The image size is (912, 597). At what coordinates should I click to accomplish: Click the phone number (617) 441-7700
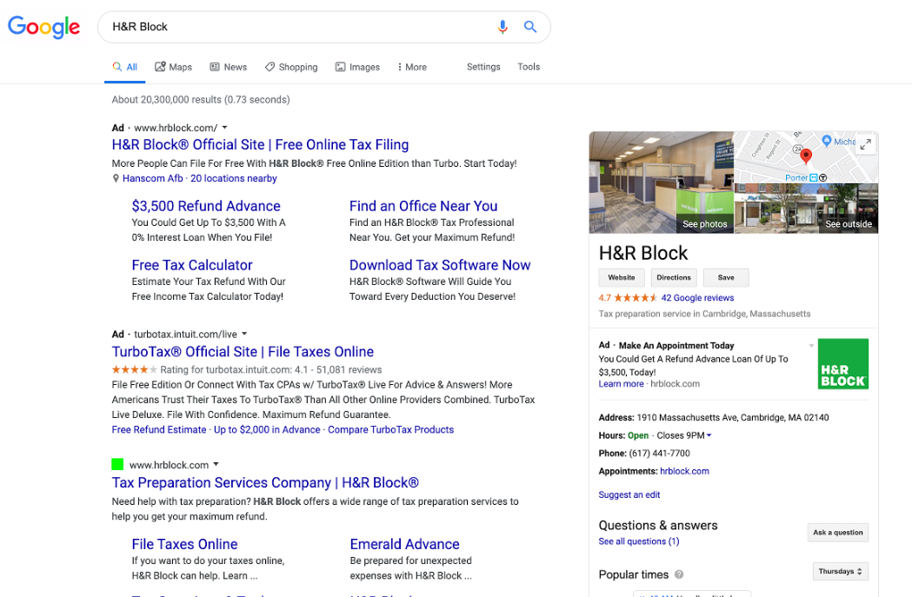pos(659,454)
